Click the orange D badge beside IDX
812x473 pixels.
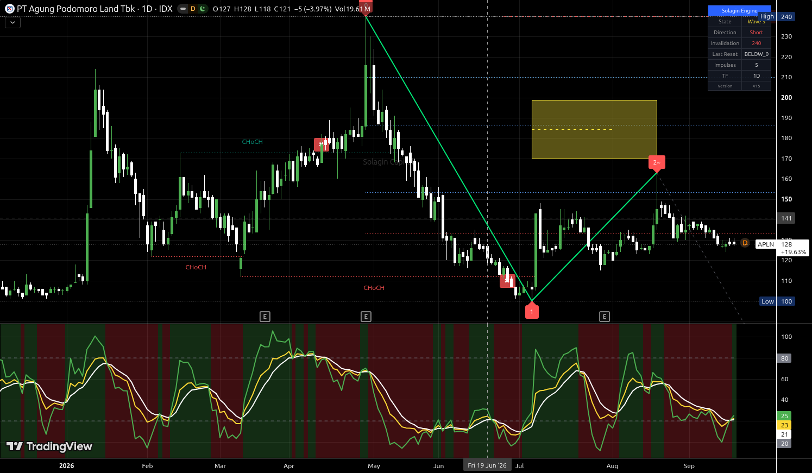(193, 9)
